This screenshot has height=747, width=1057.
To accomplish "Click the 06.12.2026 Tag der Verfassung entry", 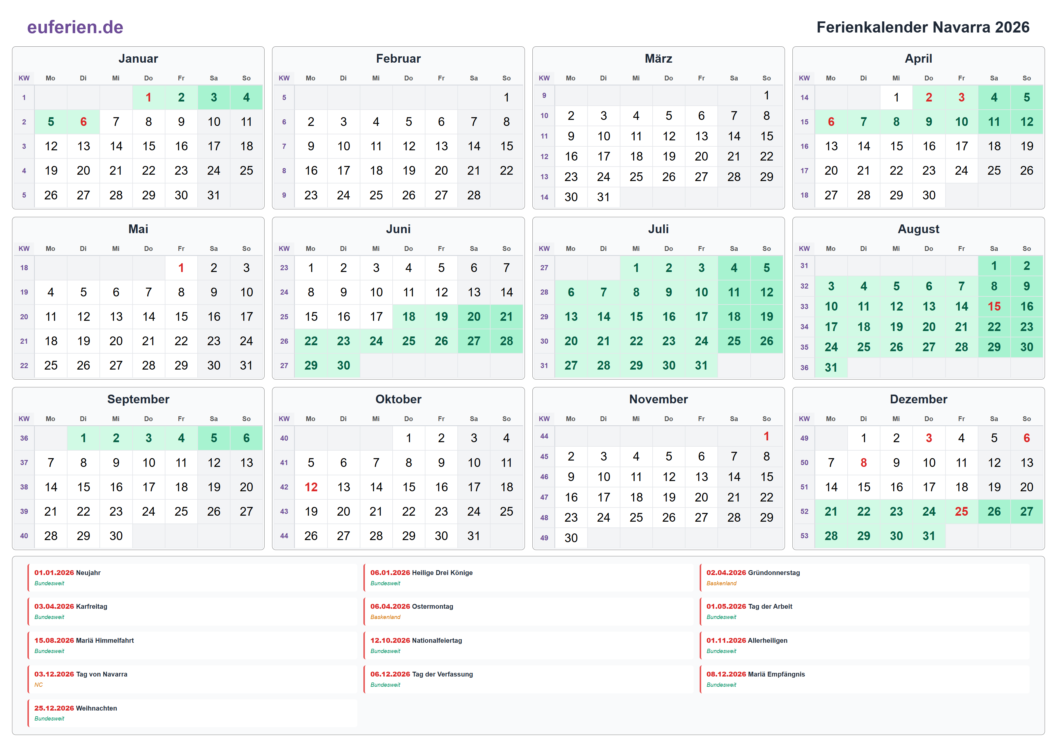I will click(x=528, y=679).
